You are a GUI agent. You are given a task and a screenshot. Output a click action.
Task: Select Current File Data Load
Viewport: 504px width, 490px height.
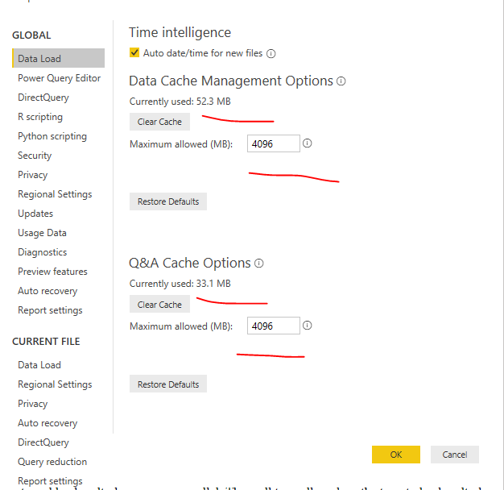39,365
